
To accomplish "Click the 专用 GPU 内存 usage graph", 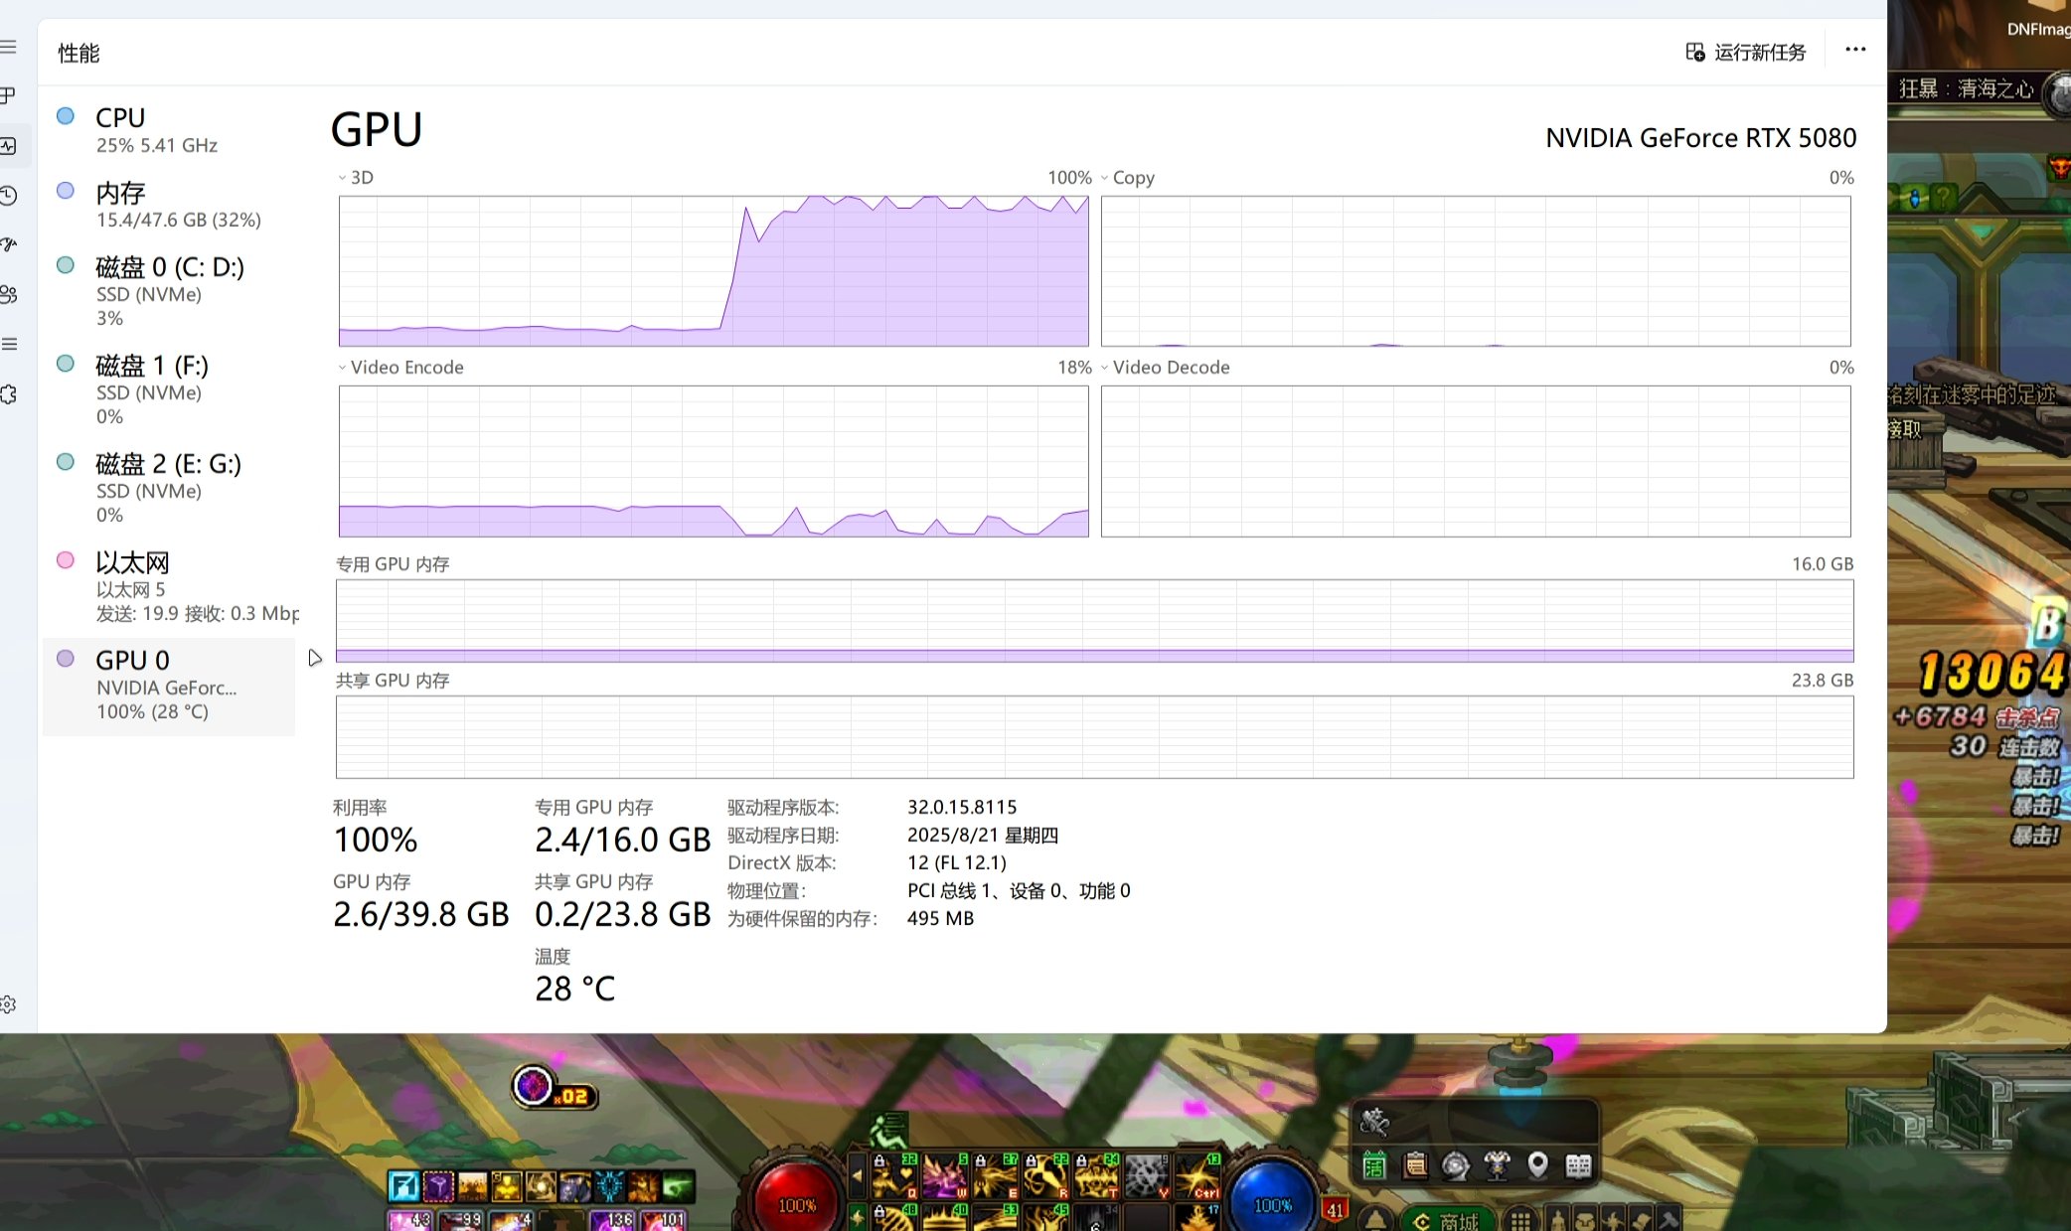I will (1094, 620).
